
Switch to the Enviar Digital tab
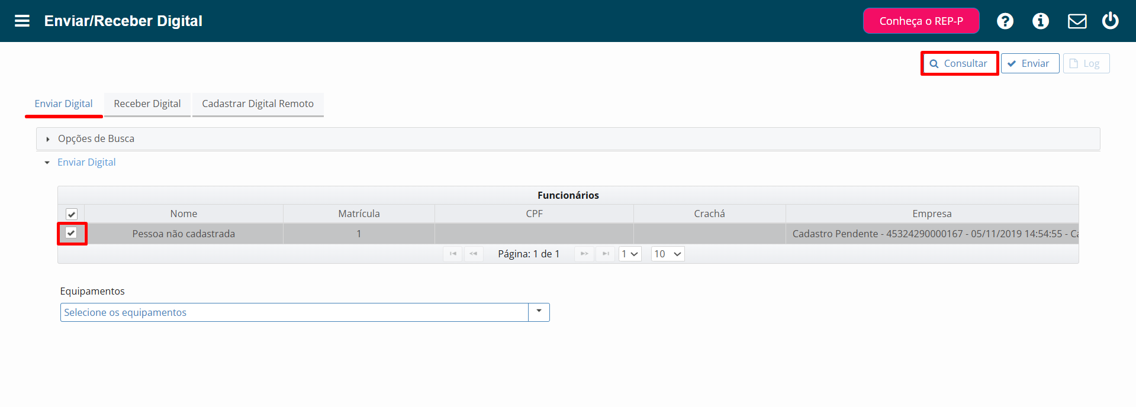(x=63, y=104)
